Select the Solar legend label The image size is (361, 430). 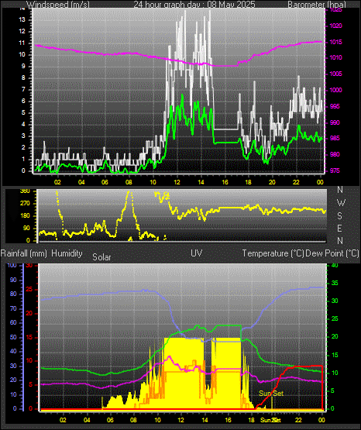[x=101, y=257]
